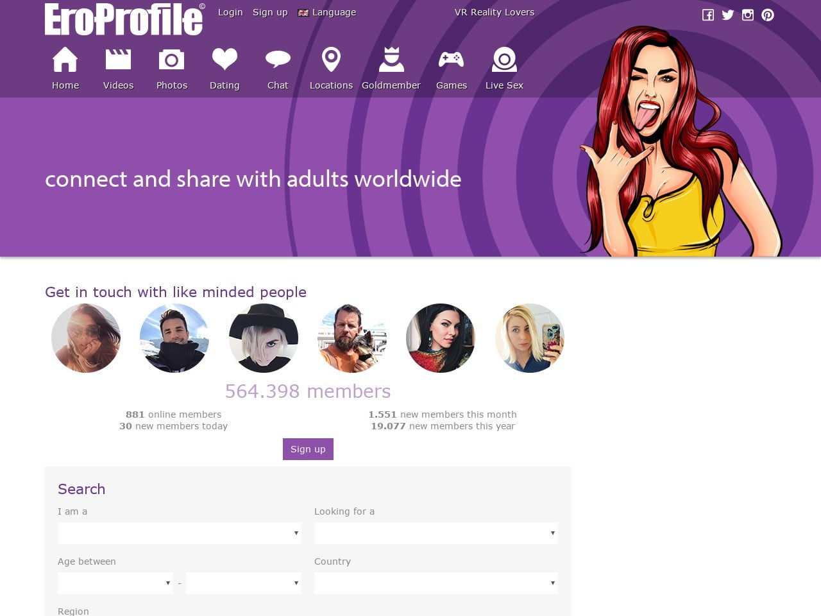This screenshot has height=616, width=821.
Task: Open the Live Sex webcam icon
Action: (x=504, y=60)
